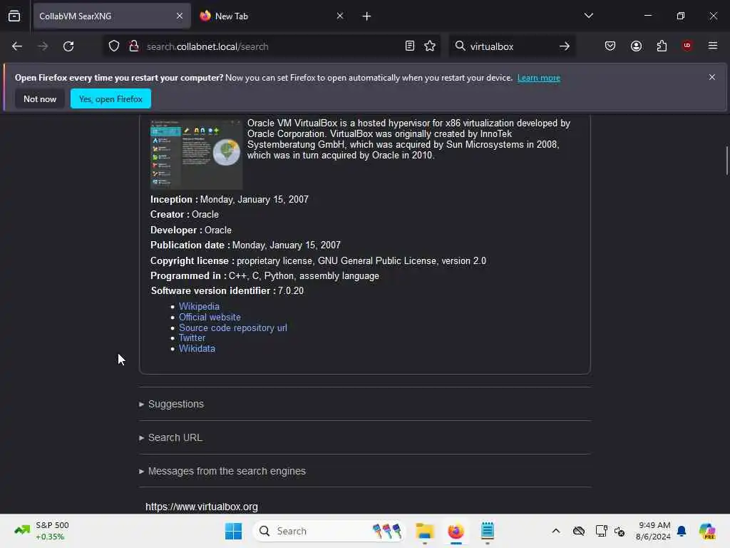Click the muted volume tray icon
This screenshot has width=730, height=548.
coord(620,531)
